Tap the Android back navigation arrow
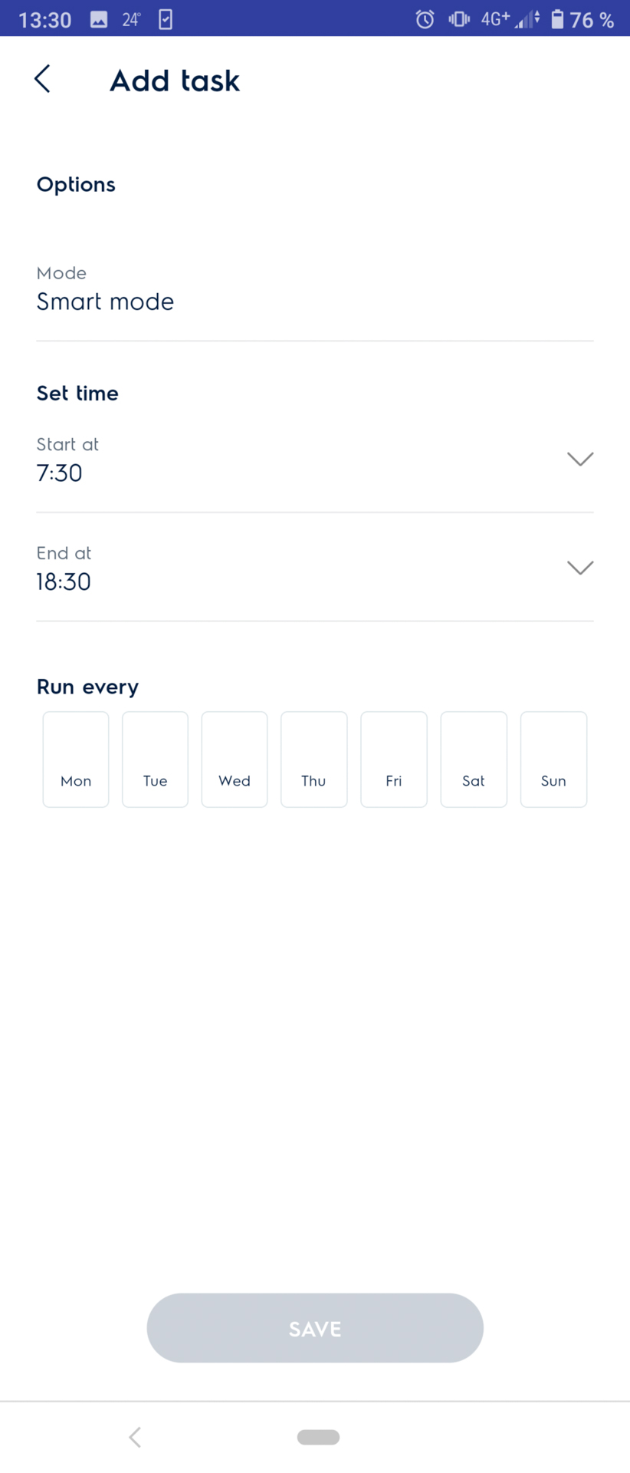The image size is (630, 1473). (x=135, y=1437)
